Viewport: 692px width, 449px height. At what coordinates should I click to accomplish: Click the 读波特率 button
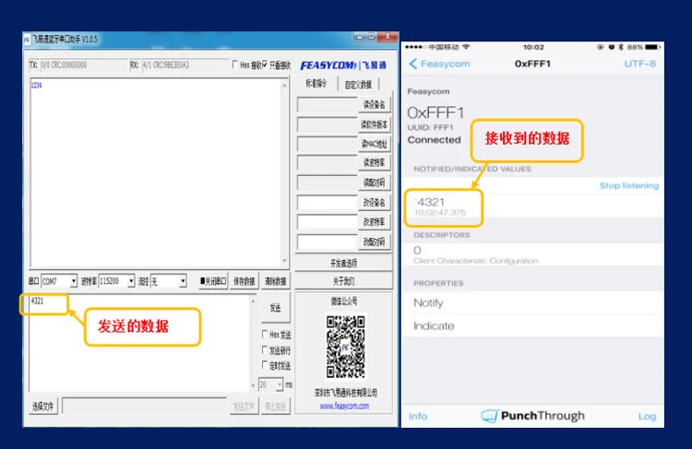coord(375,162)
